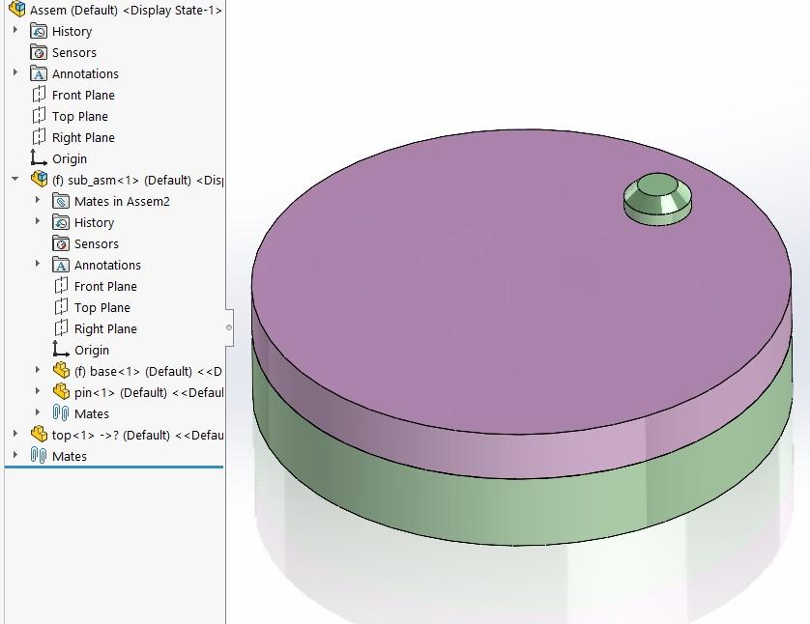The width and height of the screenshot is (810, 624).
Task: Select the top<1> ->? label
Action: point(137,435)
